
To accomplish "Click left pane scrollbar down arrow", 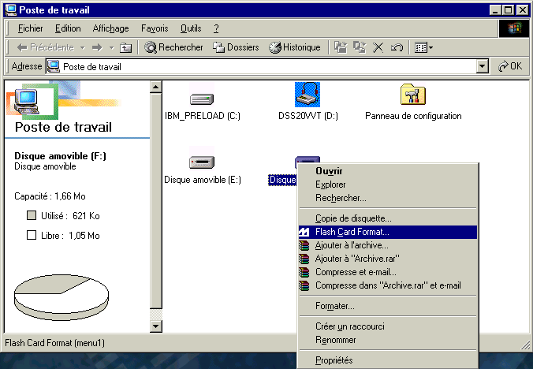I will point(155,326).
